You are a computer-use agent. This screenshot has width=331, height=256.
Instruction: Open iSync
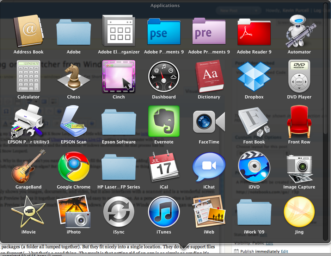click(119, 212)
